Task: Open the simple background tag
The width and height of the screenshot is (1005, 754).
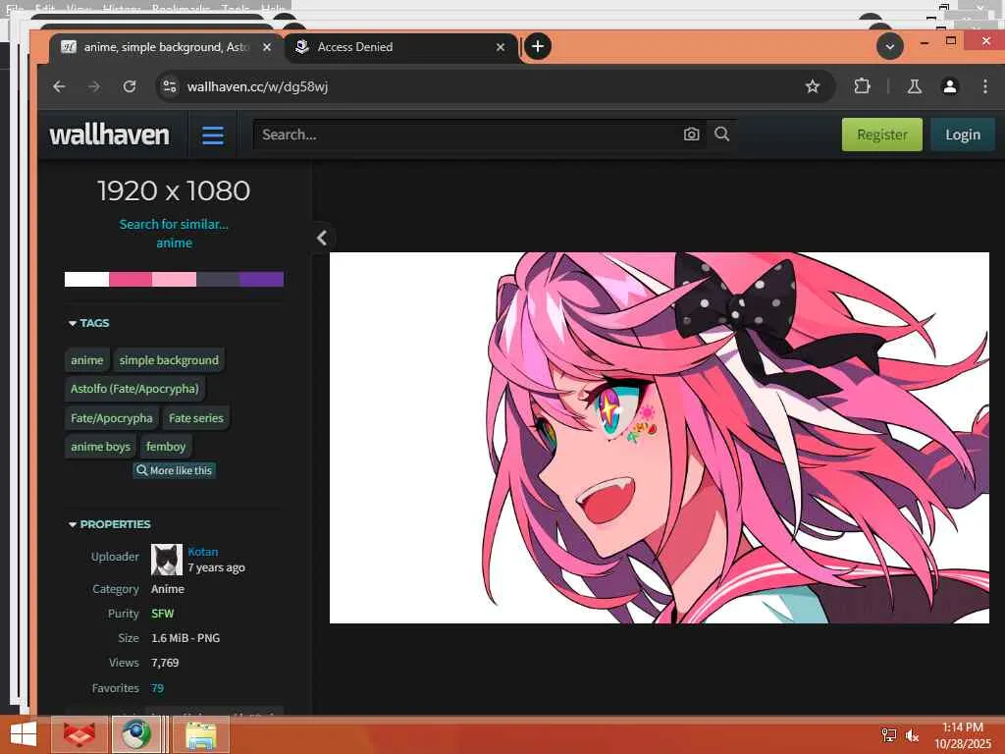Action: click(x=169, y=360)
